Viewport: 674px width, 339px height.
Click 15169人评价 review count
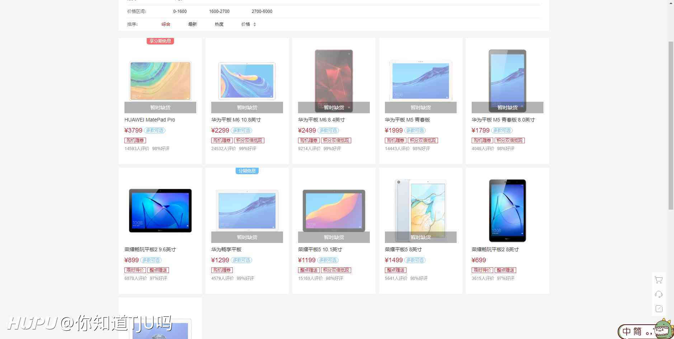[x=310, y=278]
